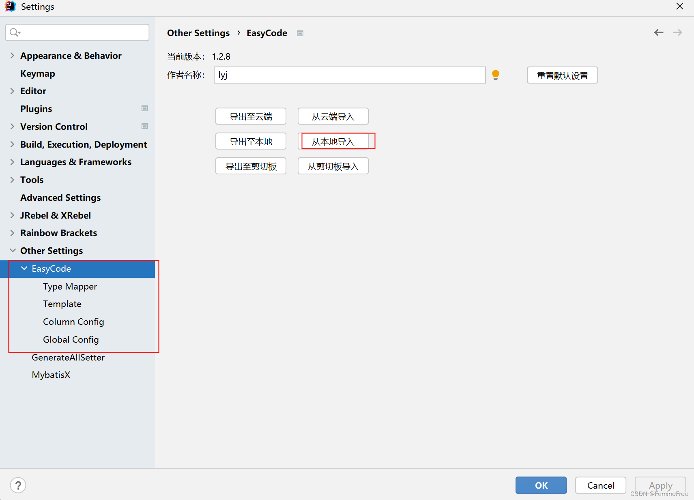Open help via the question mark icon
The height and width of the screenshot is (500, 694).
coord(18,485)
